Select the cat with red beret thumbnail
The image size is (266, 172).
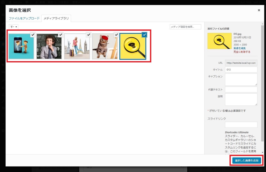click(104, 46)
